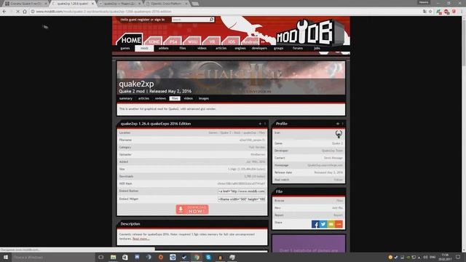Share the file on Facebook
466x262 pixels.
click(x=315, y=224)
